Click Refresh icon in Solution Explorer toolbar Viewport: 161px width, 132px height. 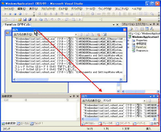point(136,29)
